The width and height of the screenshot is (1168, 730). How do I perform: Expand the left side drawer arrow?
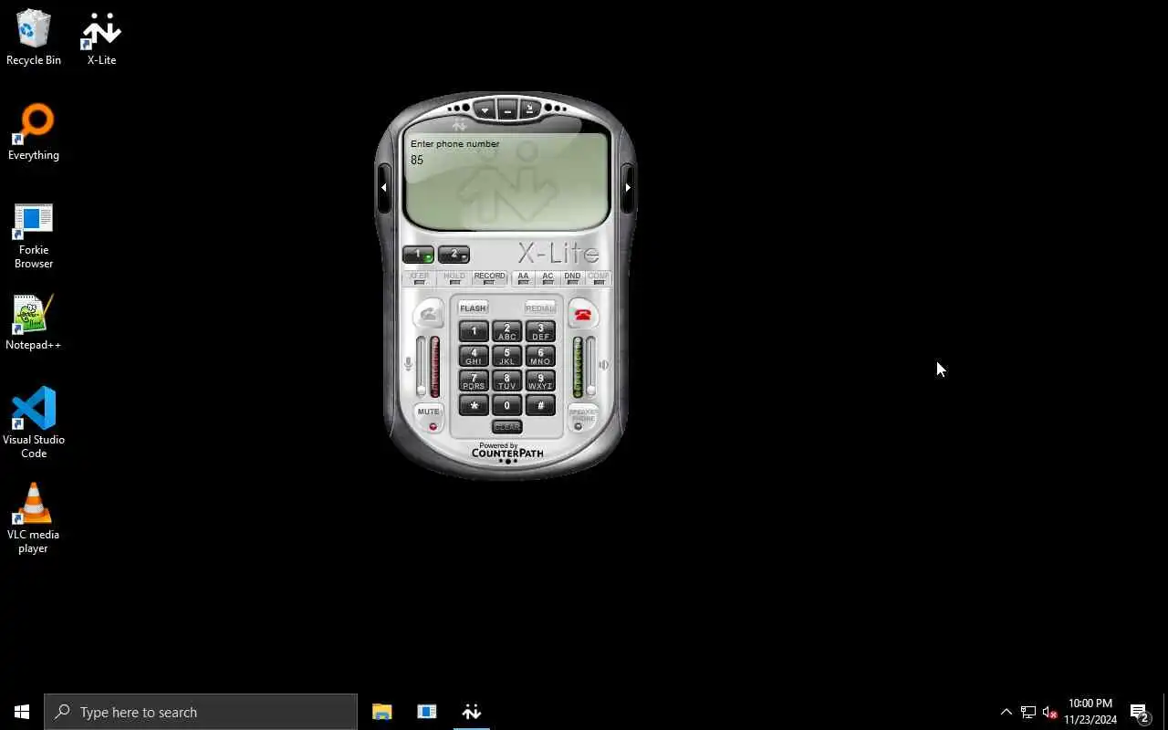coord(384,187)
